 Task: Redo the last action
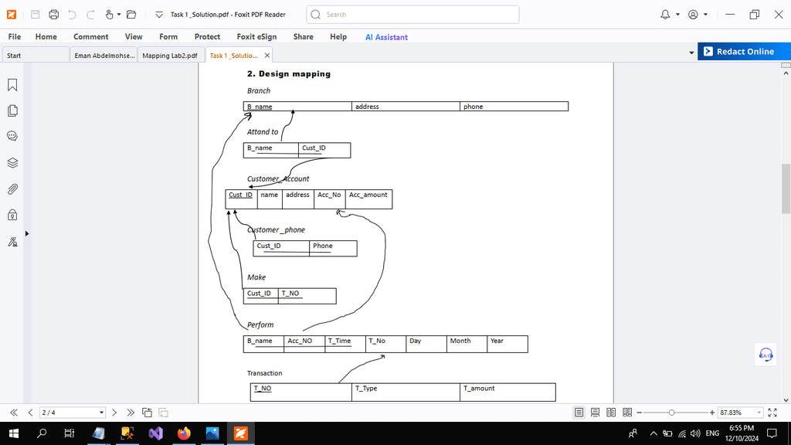click(x=90, y=15)
